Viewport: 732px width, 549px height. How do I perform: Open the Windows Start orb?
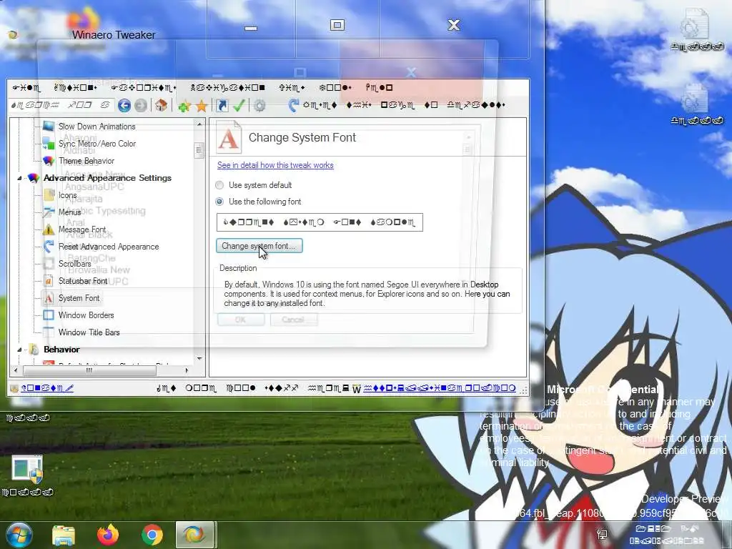tap(19, 535)
